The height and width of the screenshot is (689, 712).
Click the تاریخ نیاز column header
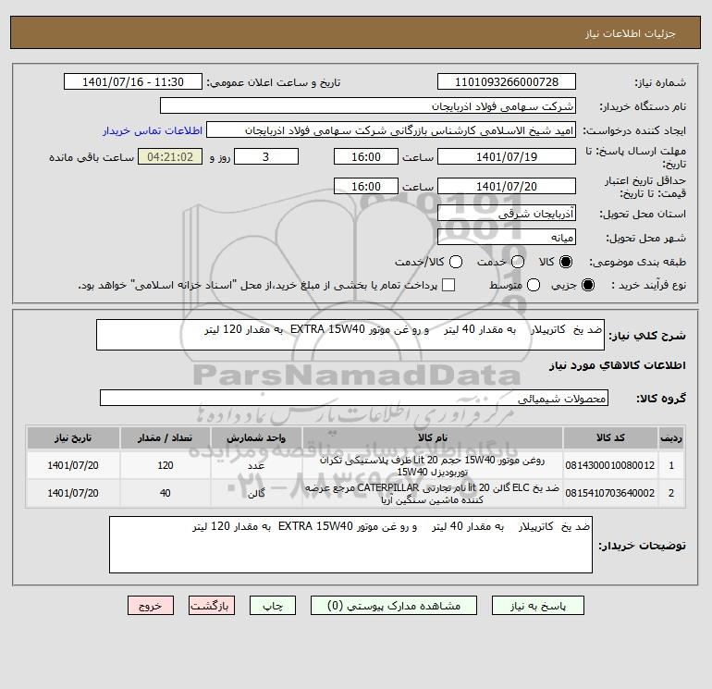click(73, 437)
